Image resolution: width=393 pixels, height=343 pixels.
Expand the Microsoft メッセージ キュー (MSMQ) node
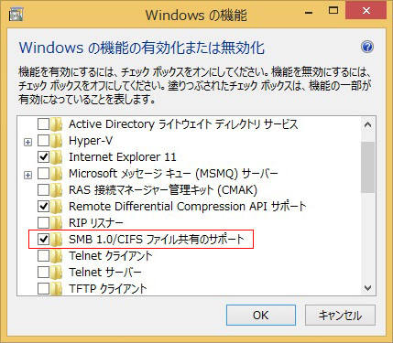[x=27, y=175]
